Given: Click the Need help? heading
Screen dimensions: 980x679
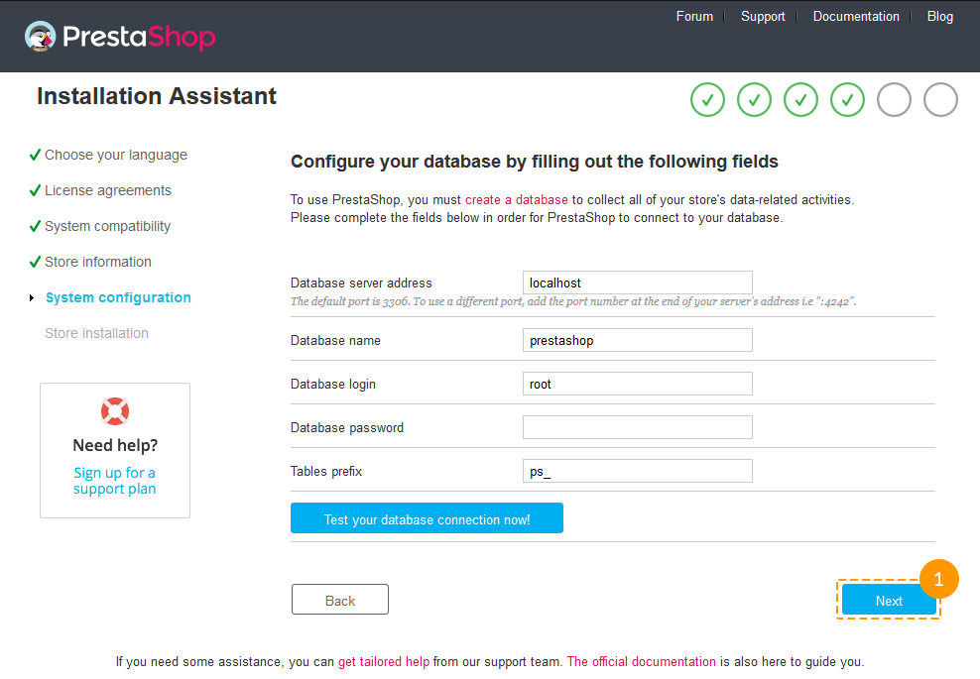Looking at the screenshot, I should point(115,445).
